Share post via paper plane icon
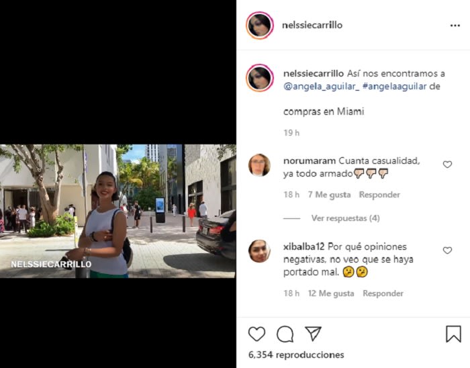The height and width of the screenshot is (368, 470). (314, 333)
